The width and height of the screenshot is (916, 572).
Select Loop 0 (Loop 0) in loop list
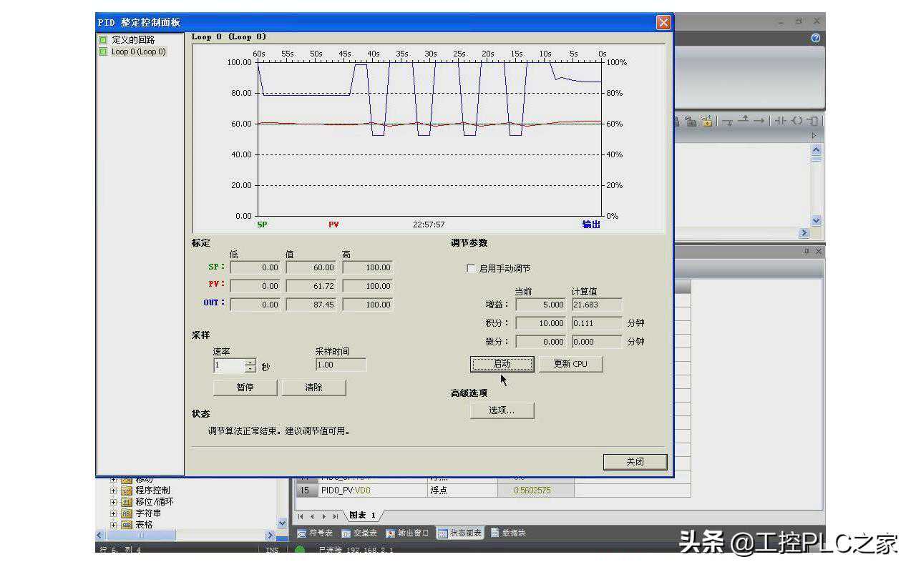click(138, 51)
